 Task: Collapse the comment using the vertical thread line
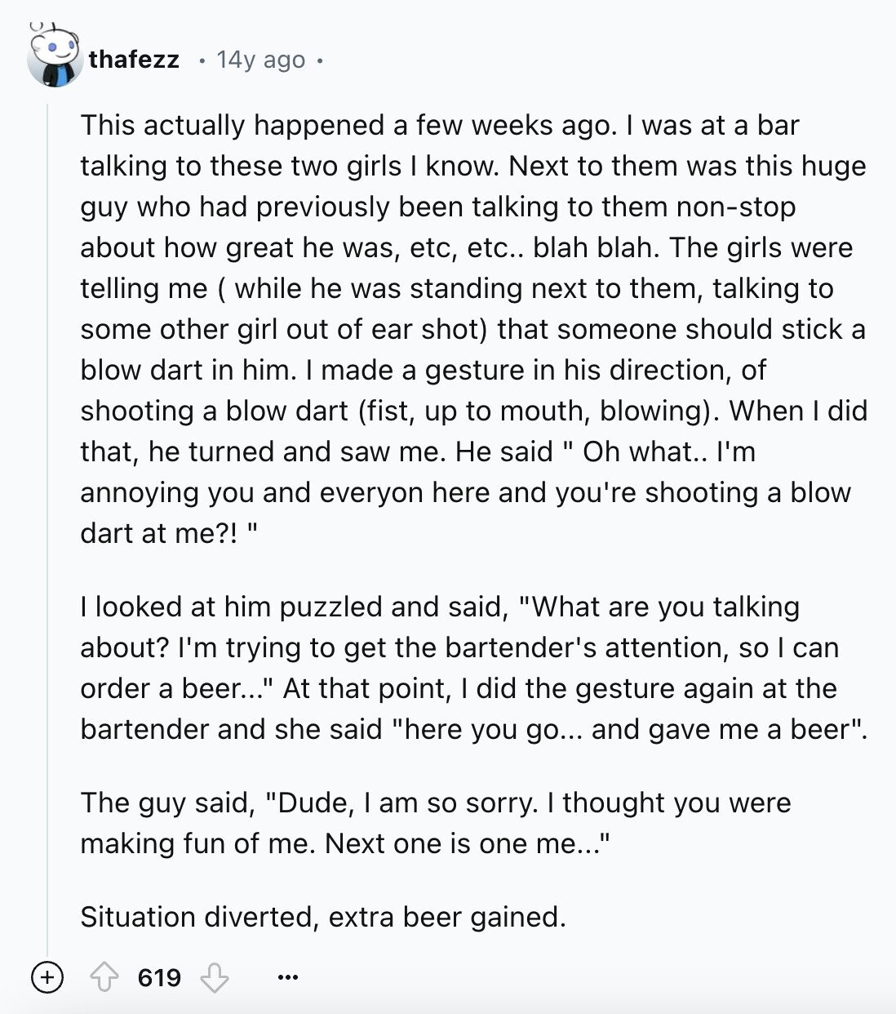pos(48,523)
